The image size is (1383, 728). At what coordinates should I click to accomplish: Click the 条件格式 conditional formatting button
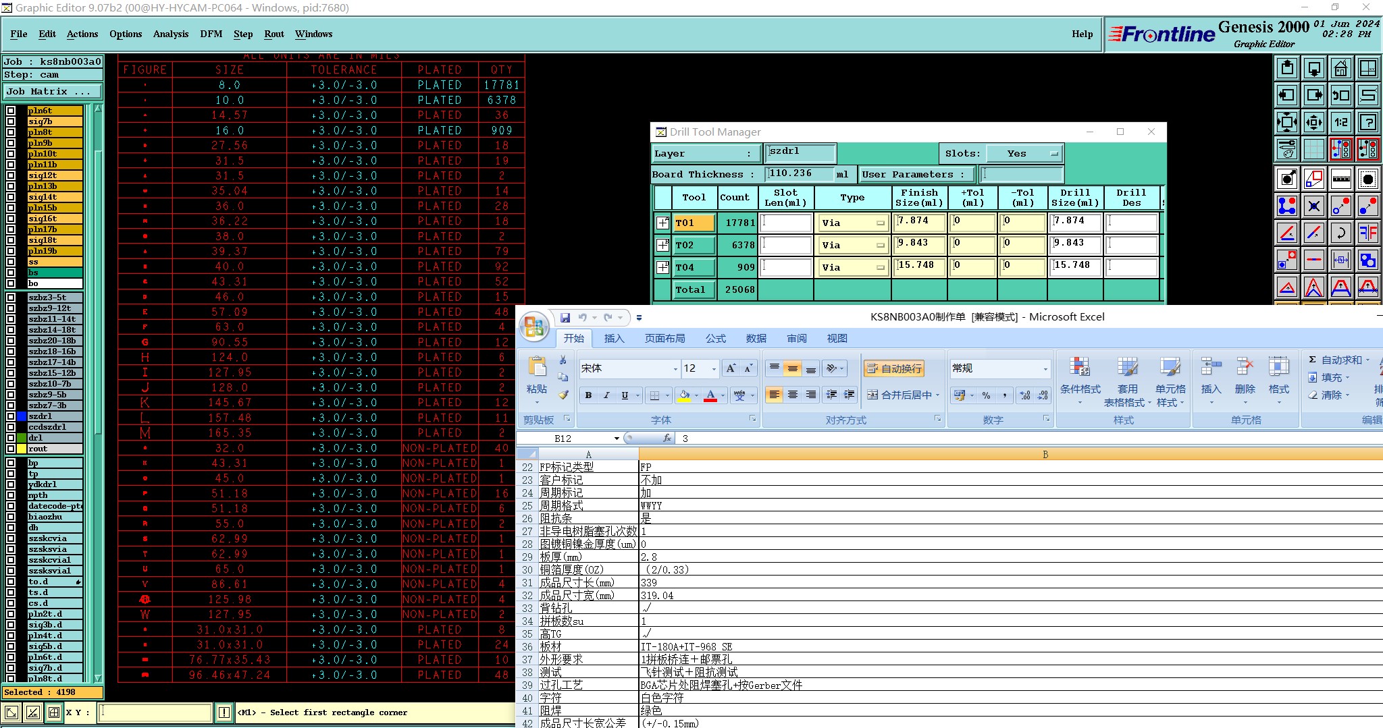[x=1080, y=381]
